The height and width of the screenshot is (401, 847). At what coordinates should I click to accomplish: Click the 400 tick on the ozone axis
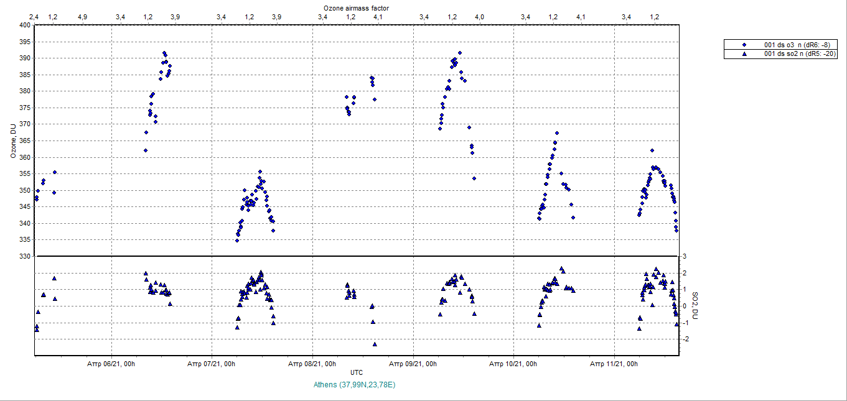(x=25, y=25)
